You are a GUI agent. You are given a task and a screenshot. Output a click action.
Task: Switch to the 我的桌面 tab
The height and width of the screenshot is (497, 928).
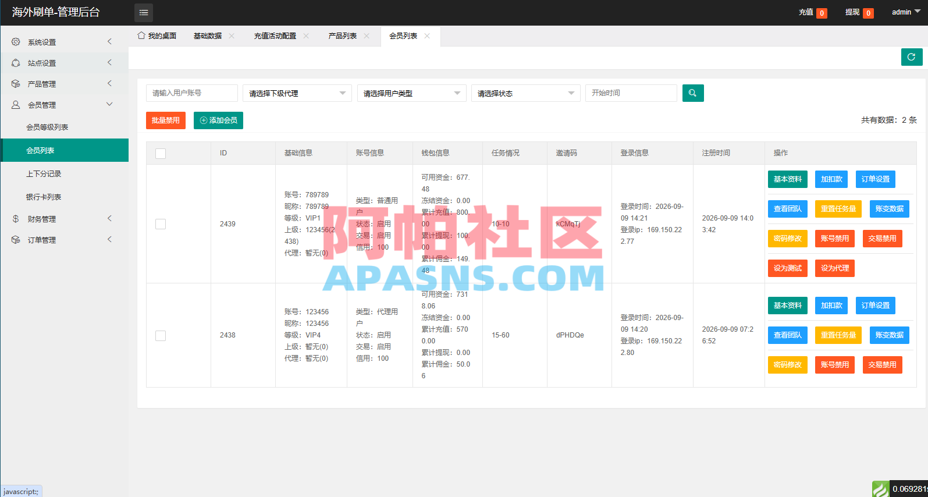(x=157, y=36)
